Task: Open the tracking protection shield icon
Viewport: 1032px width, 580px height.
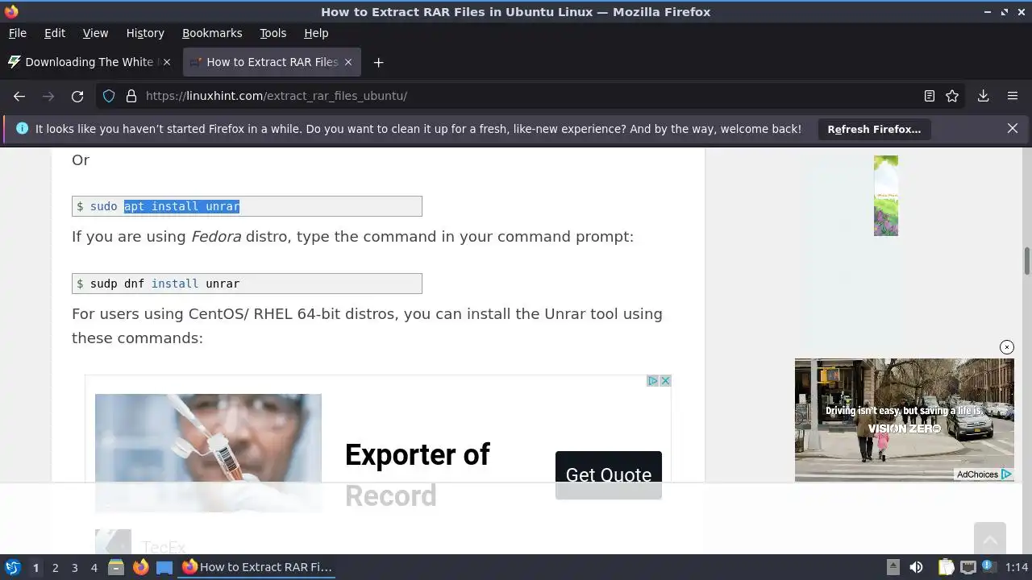Action: (x=109, y=96)
